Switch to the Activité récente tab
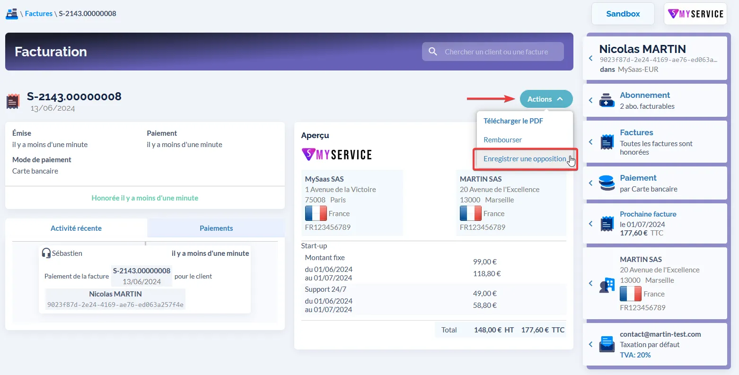 (76, 228)
